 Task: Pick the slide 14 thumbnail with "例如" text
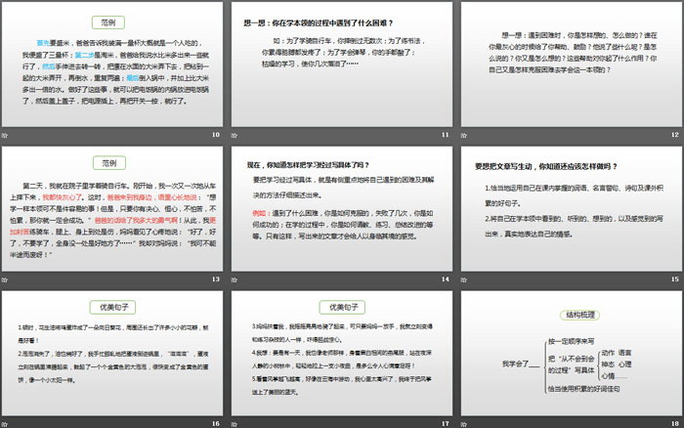tap(341, 209)
